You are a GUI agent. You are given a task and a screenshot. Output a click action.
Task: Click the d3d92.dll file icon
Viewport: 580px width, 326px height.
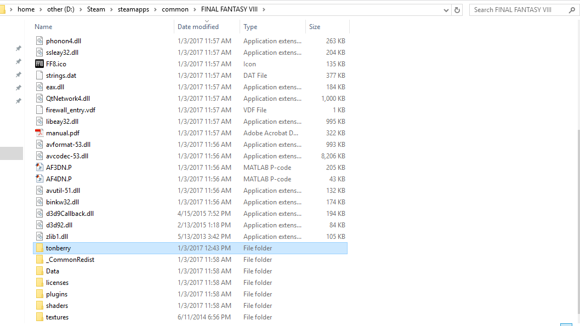[39, 225]
